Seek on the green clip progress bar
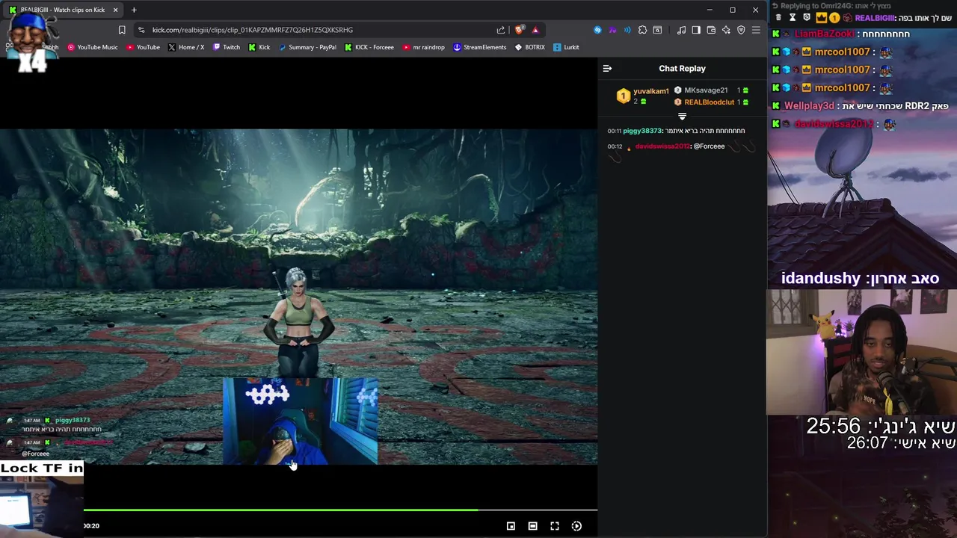This screenshot has width=957, height=538. click(x=340, y=510)
